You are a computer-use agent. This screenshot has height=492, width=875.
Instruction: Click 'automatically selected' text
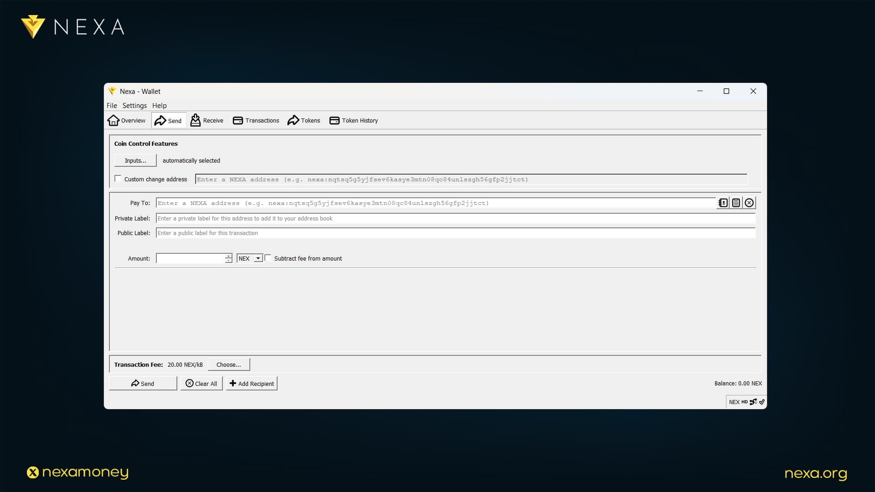pyautogui.click(x=191, y=161)
